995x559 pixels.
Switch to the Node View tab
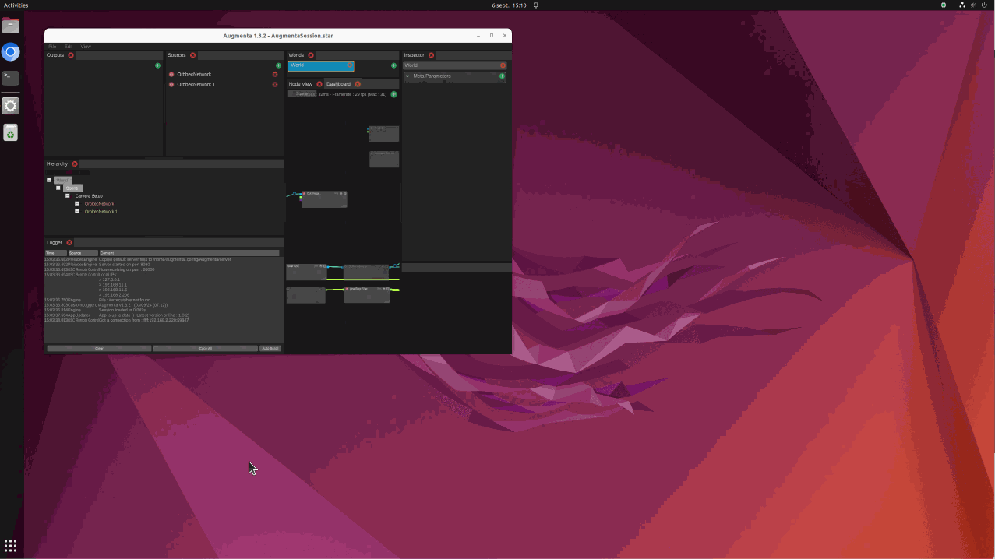(x=301, y=84)
